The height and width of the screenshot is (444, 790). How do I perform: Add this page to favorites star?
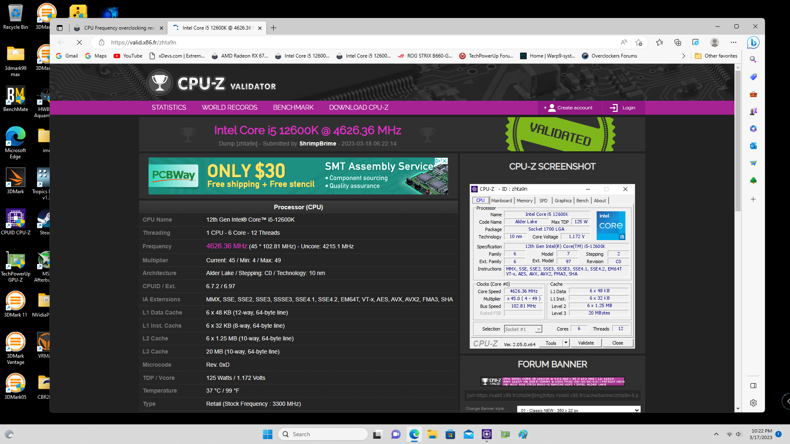(x=639, y=42)
